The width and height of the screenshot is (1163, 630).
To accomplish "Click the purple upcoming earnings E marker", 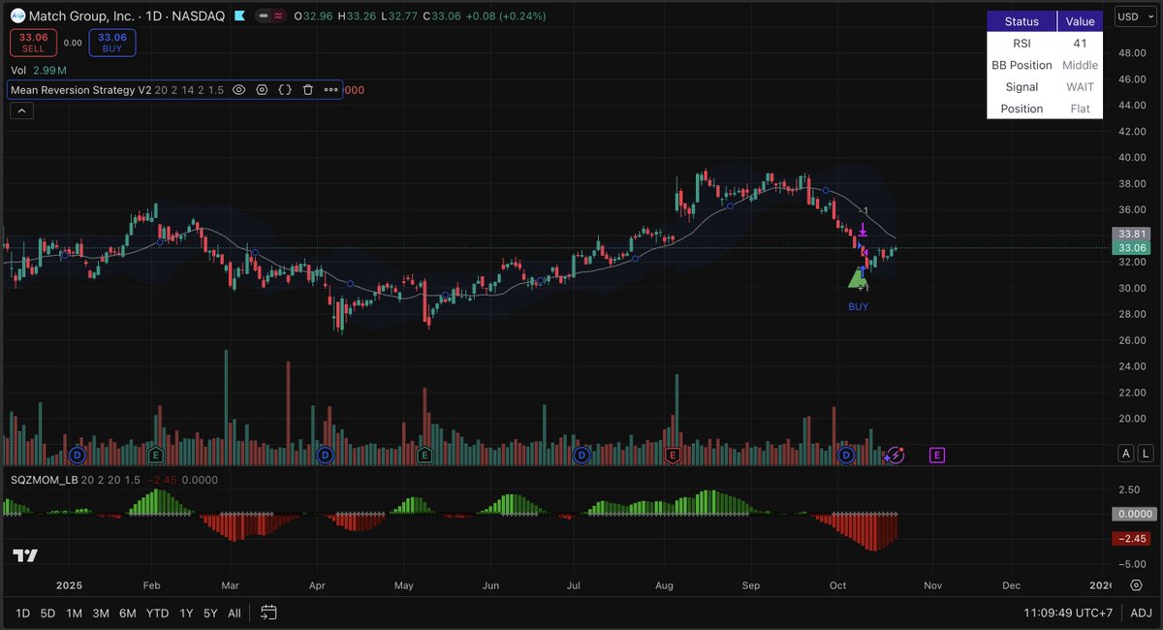I will coord(936,455).
